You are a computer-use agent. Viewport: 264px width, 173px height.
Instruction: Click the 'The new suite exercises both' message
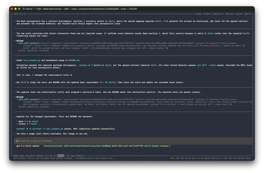133,35
